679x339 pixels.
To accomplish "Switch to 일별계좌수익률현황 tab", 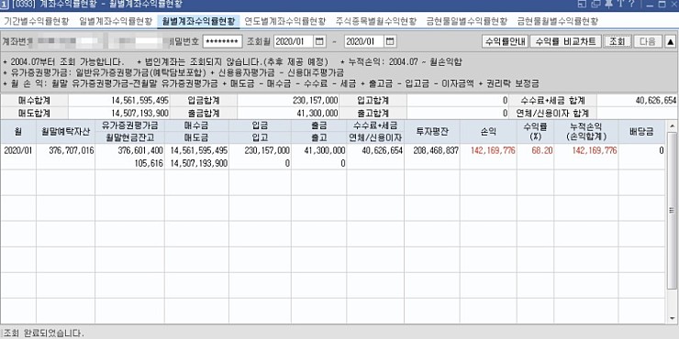I will tap(116, 21).
